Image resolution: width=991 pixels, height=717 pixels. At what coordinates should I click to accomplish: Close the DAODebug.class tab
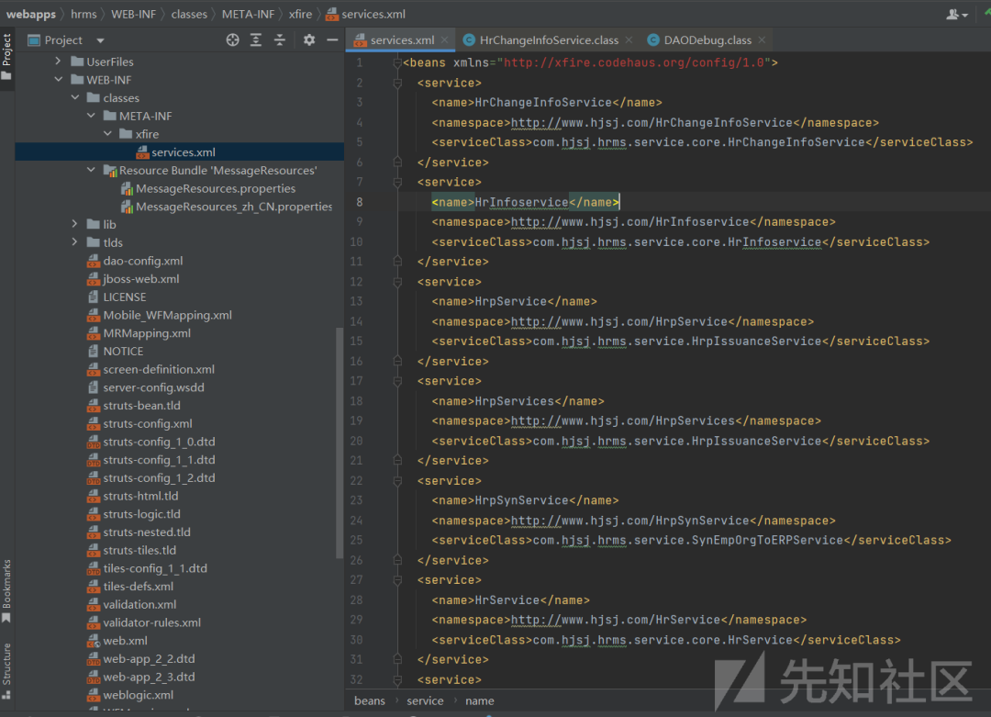click(763, 39)
